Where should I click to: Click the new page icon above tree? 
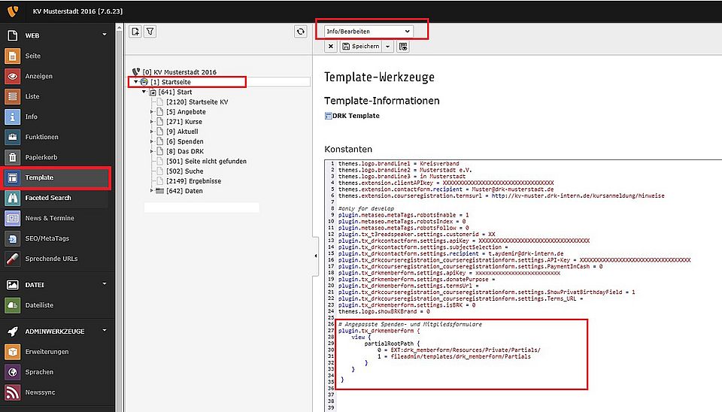[x=135, y=31]
